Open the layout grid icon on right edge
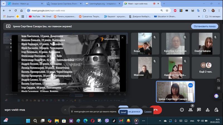The image size is (223, 125). [x=219, y=88]
